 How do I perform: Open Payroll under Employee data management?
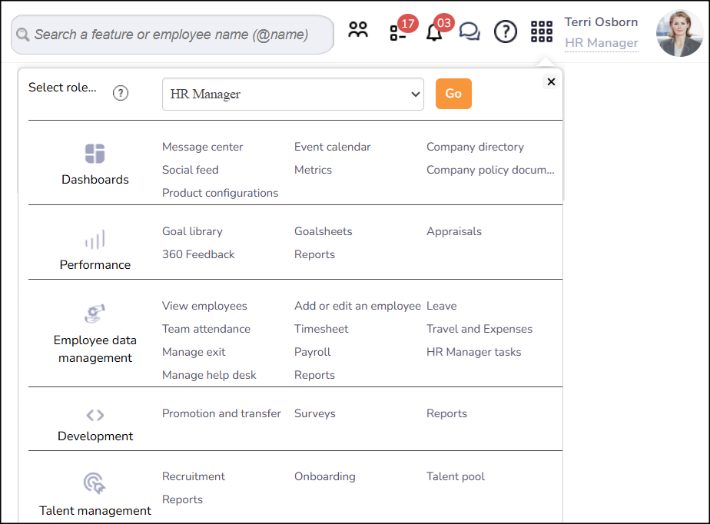pos(312,351)
